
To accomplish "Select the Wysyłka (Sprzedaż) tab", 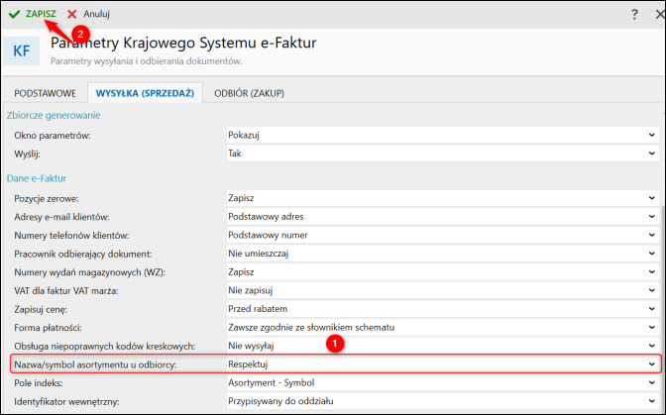I will pyautogui.click(x=145, y=93).
